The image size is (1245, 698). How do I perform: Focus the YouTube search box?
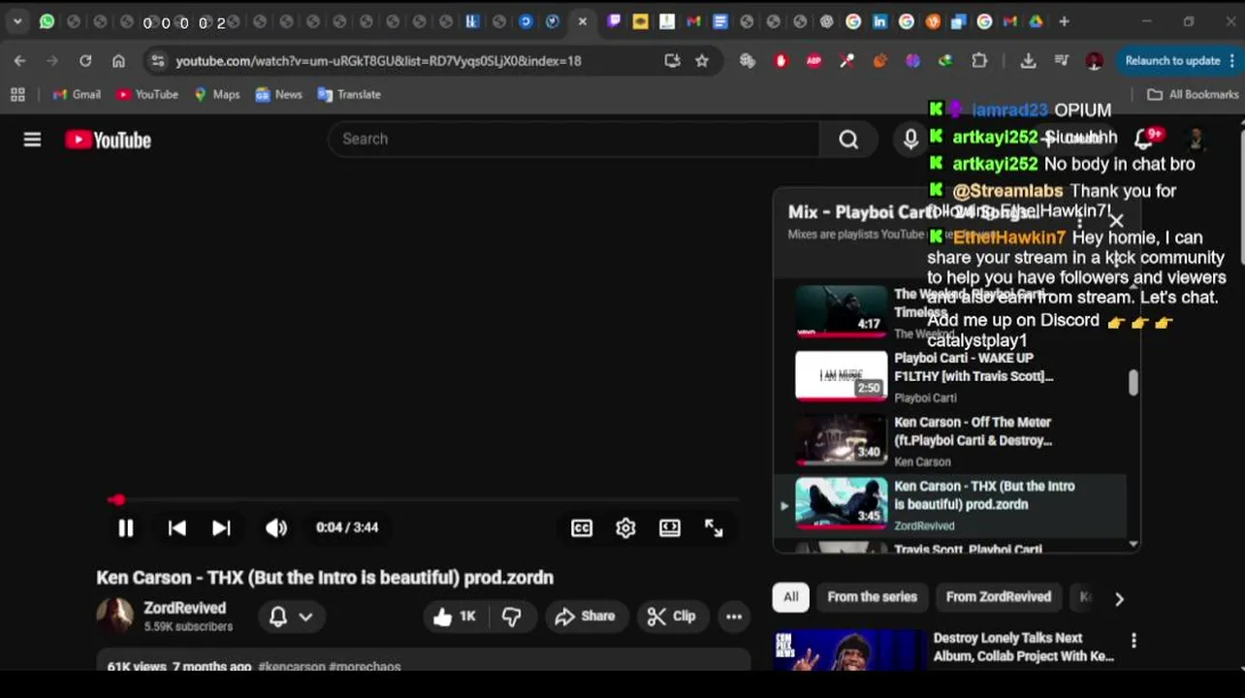574,139
